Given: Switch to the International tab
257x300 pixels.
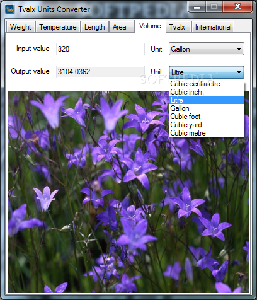Looking at the screenshot, I should point(213,27).
